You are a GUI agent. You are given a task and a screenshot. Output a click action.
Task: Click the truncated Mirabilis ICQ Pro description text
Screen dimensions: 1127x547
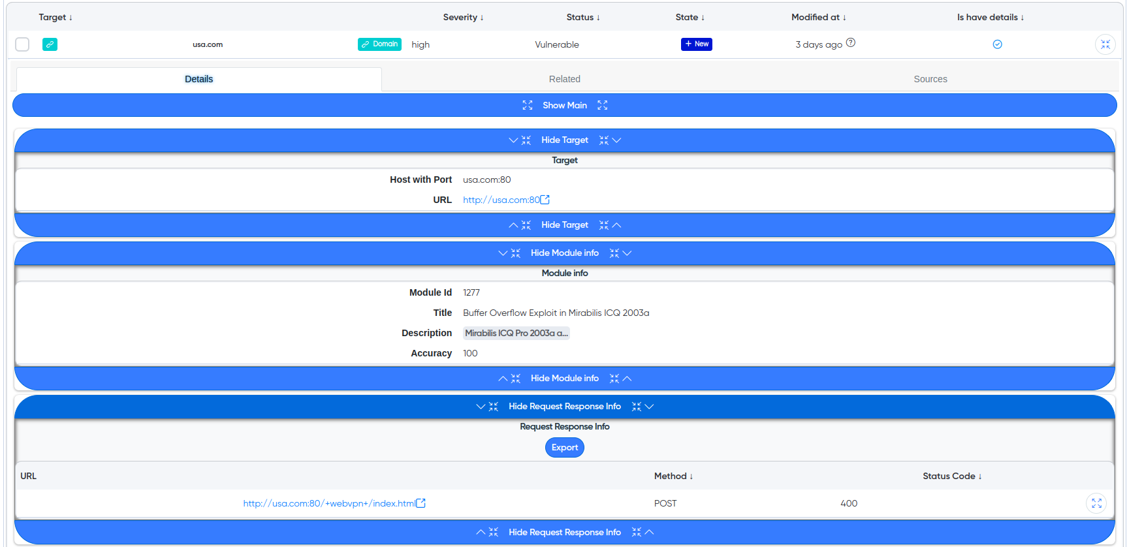pyautogui.click(x=516, y=333)
